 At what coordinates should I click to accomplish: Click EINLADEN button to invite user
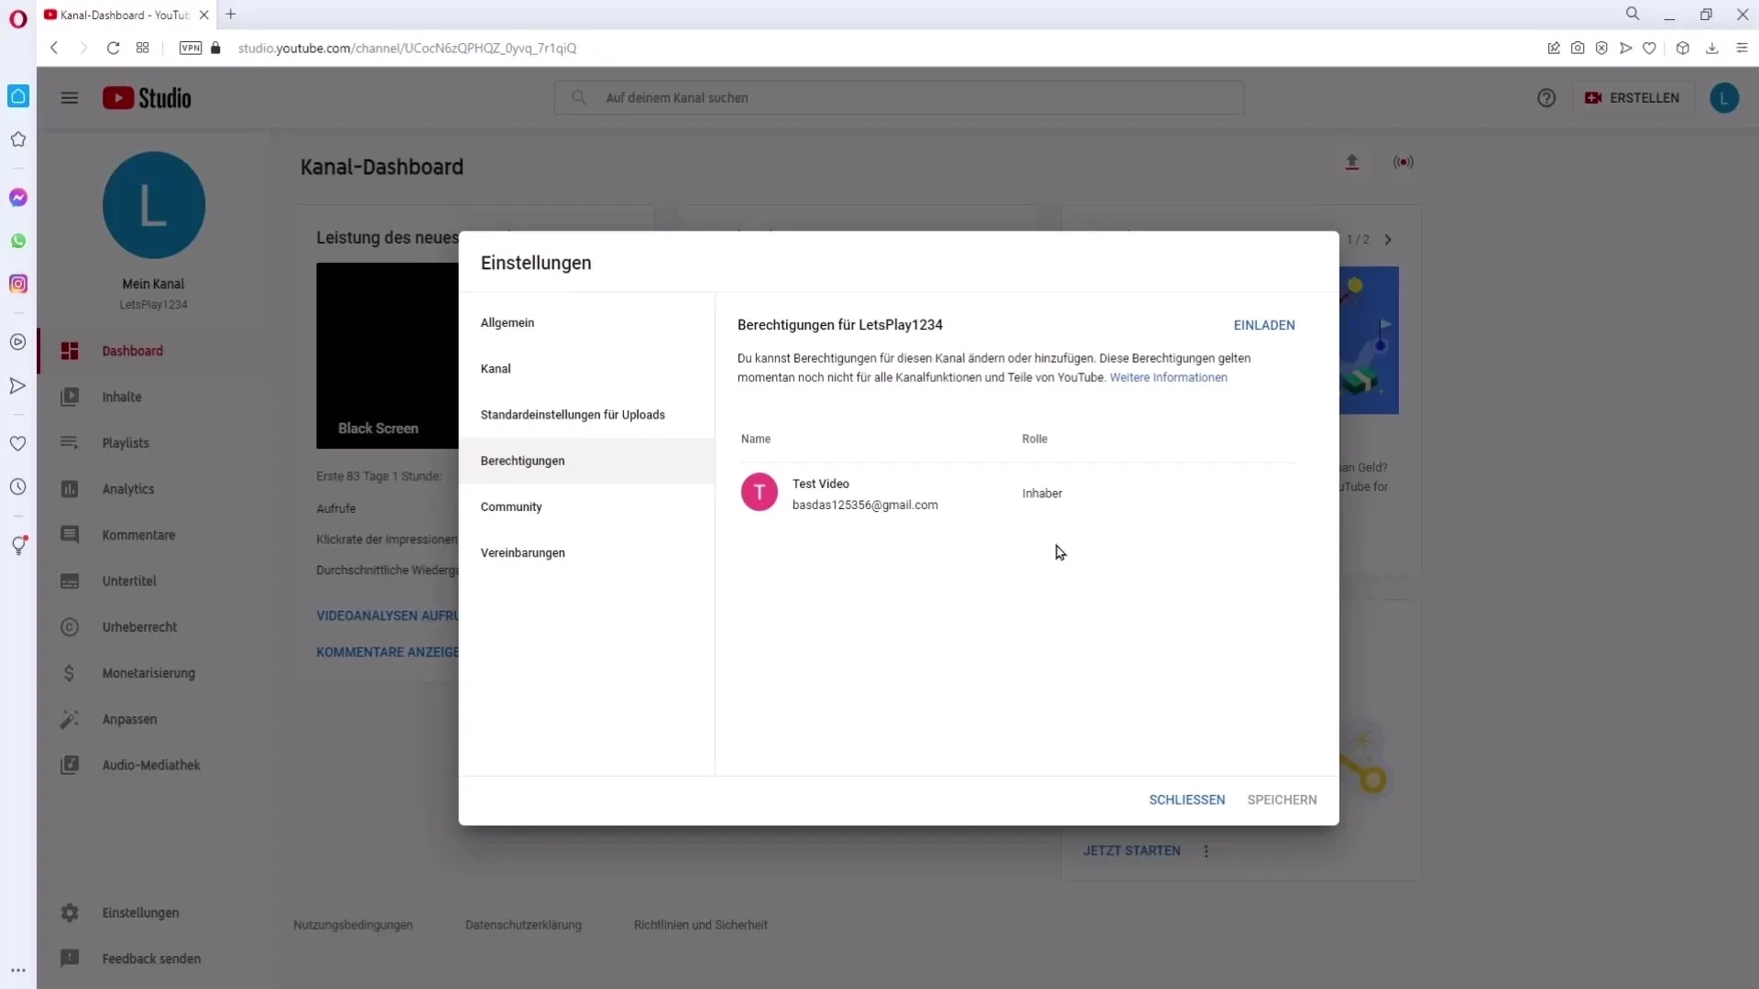(x=1263, y=325)
